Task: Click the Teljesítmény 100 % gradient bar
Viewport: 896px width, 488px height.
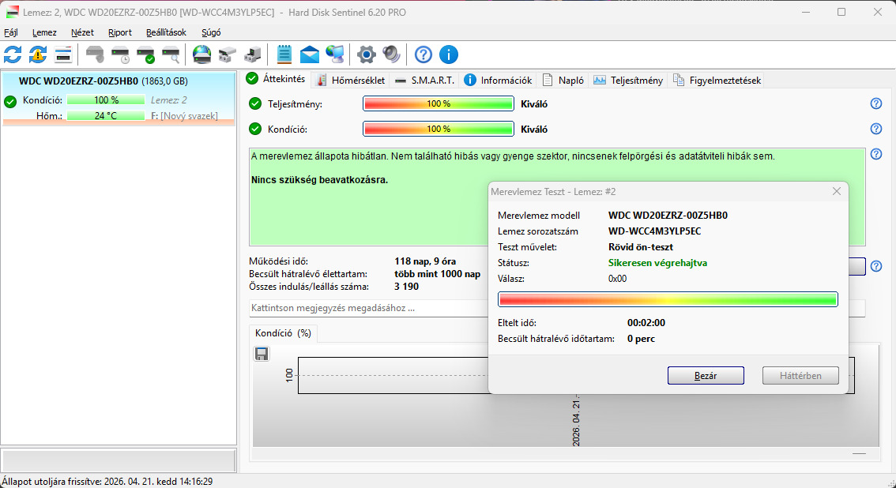Action: (439, 104)
